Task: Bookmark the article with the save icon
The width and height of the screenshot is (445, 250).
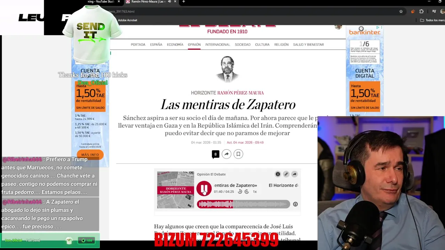Action: [238, 154]
